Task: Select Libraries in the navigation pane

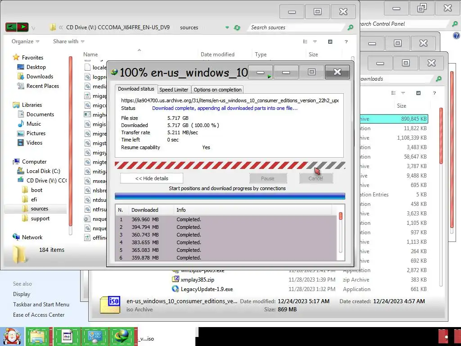Action: [32, 105]
